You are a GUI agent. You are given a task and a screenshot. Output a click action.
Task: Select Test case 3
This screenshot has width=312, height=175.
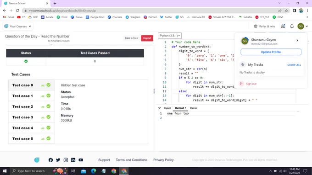tap(32, 117)
